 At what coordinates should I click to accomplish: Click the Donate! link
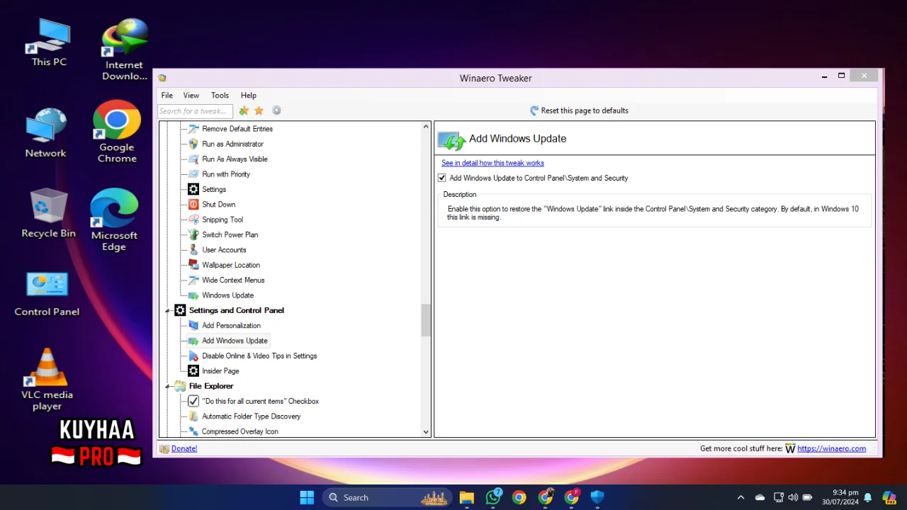184,448
